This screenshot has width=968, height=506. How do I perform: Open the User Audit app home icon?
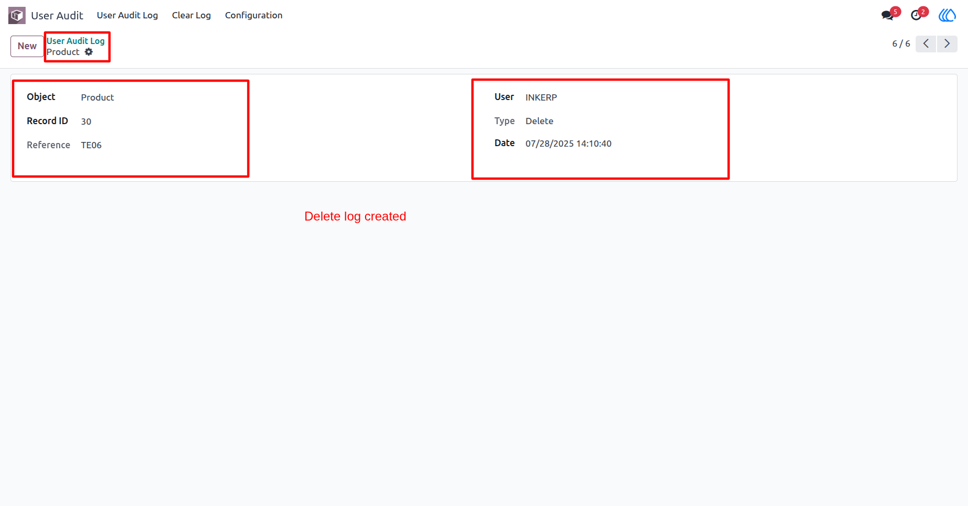17,15
